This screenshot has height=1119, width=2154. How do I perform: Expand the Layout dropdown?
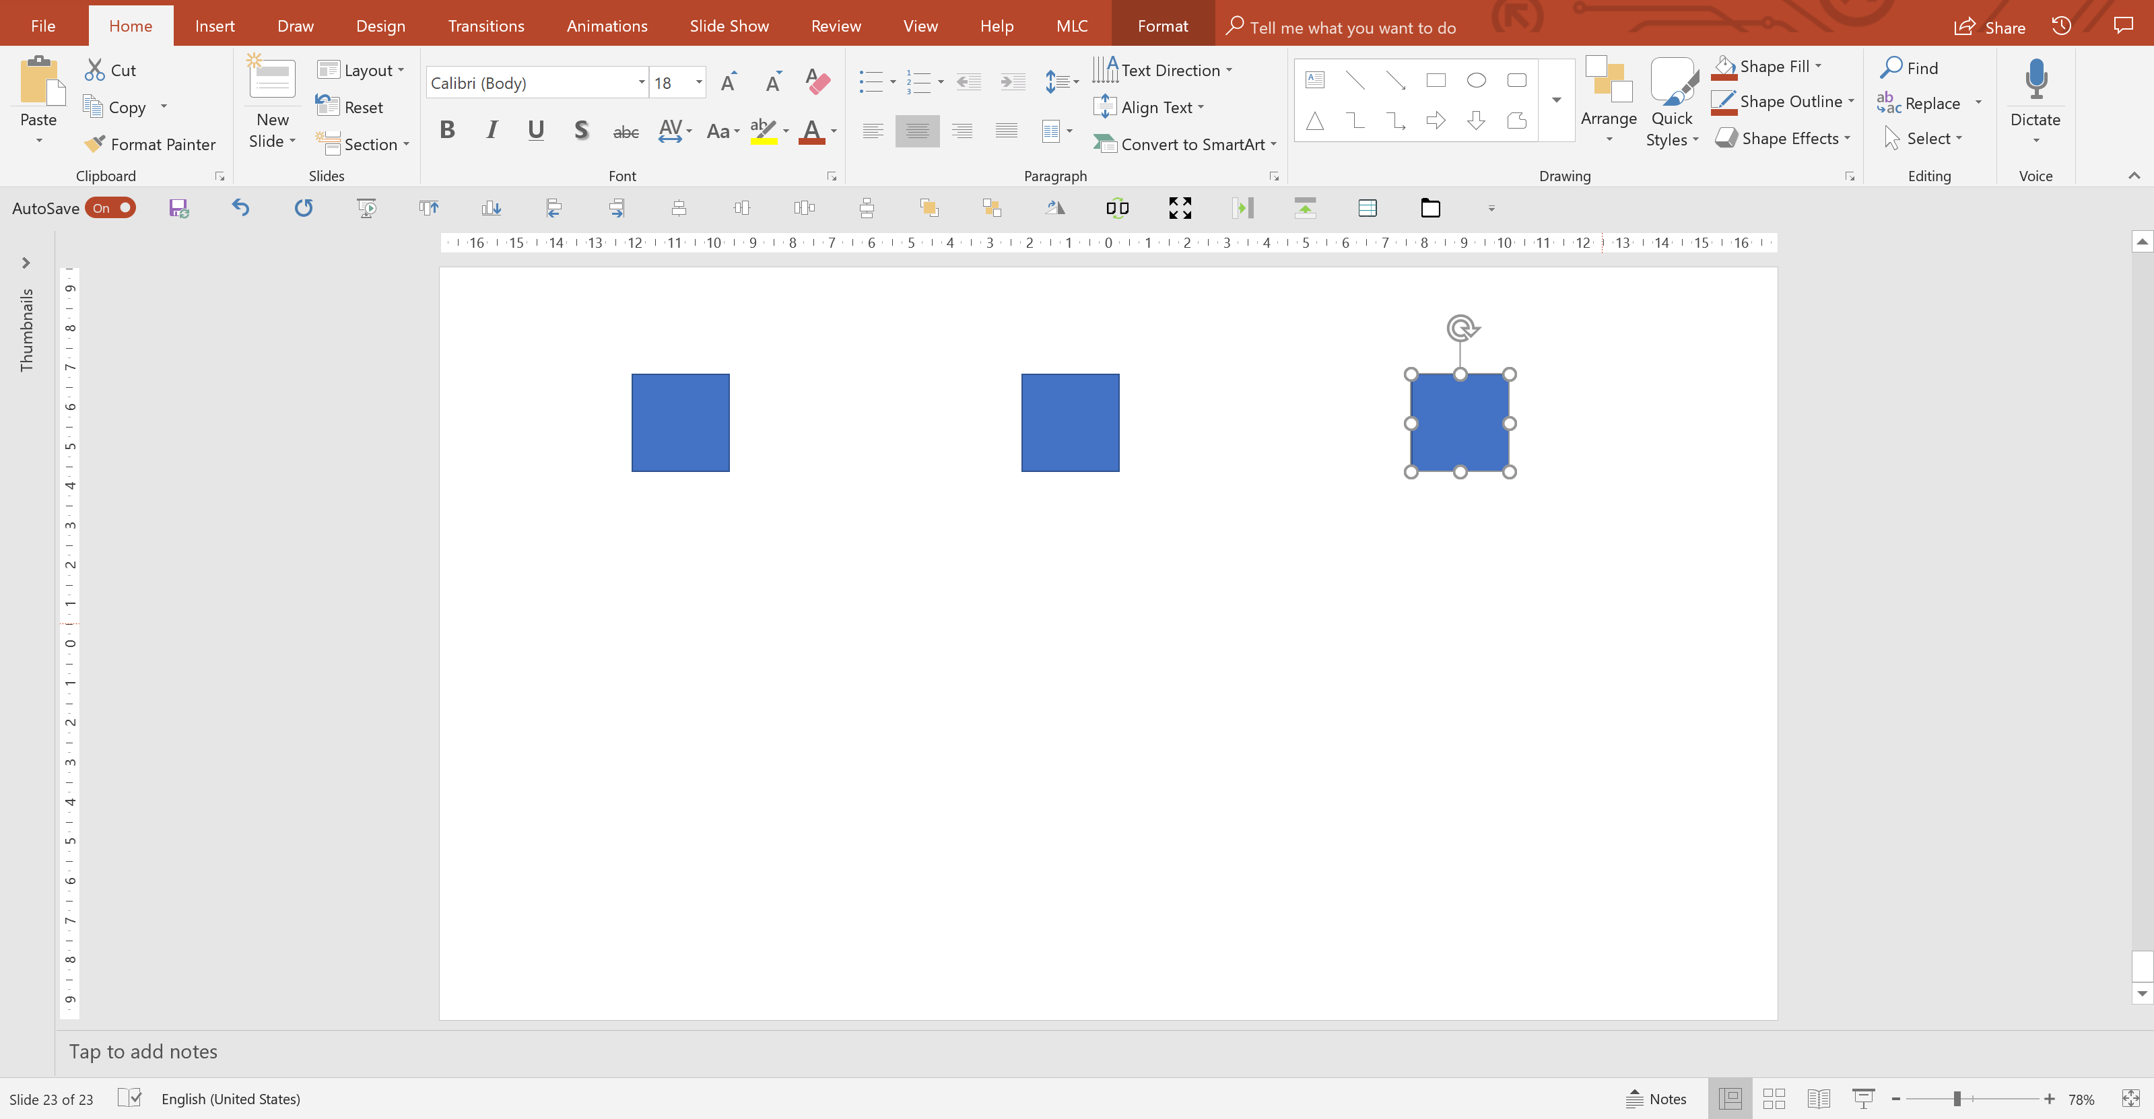(360, 70)
